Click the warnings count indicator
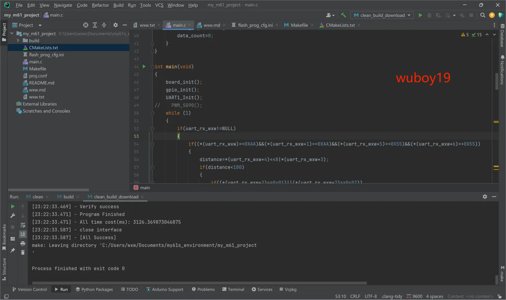Image resolution: width=506 pixels, height=300 pixels. pos(465,35)
